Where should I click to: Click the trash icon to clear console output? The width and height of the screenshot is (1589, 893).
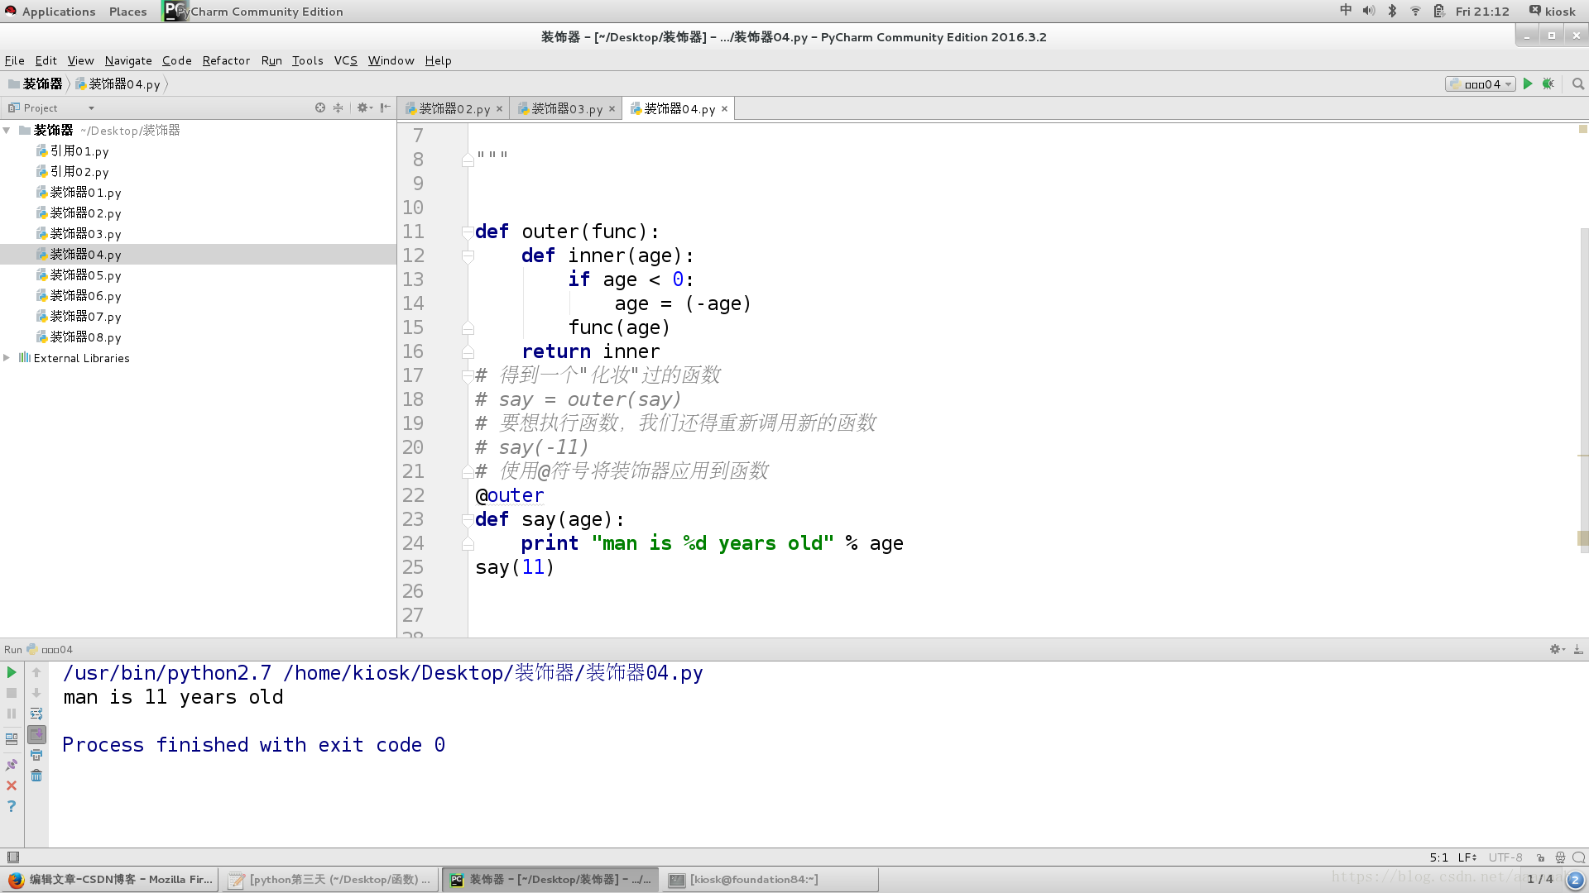[x=36, y=776]
